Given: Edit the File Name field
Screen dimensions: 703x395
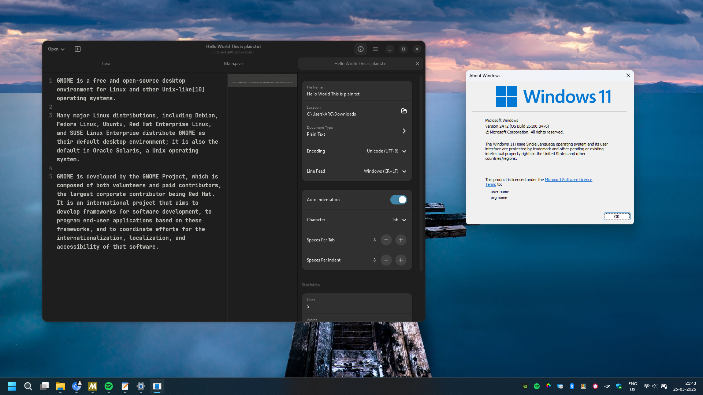Looking at the screenshot, I should (x=357, y=91).
